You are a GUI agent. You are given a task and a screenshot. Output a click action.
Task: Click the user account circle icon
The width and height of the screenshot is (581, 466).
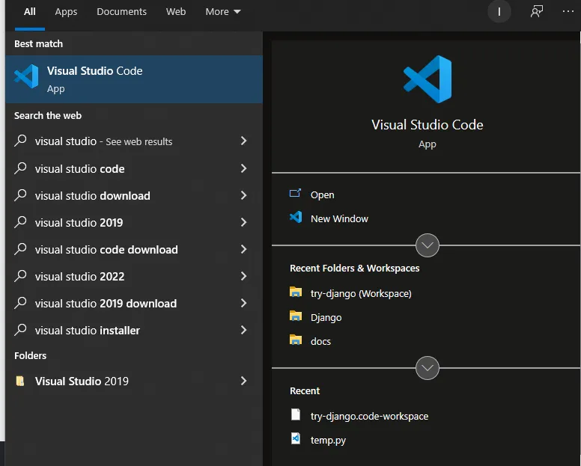tap(499, 12)
